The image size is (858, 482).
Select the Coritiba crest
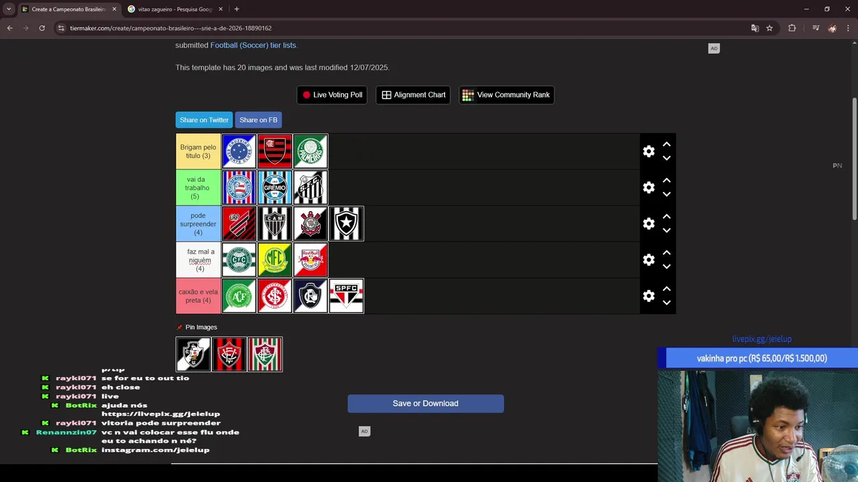point(239,260)
